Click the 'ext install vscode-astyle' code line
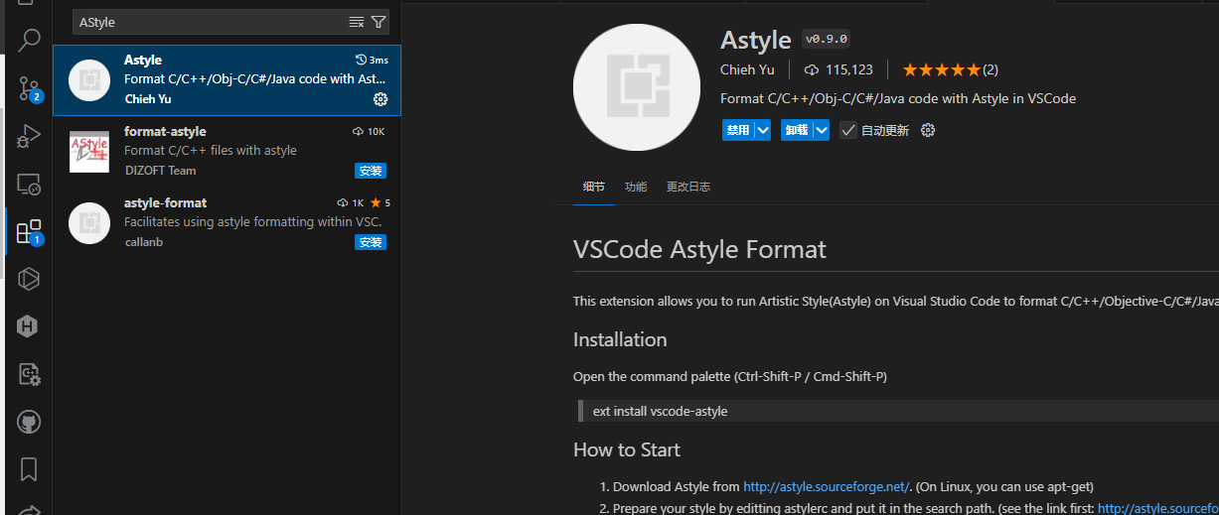Image resolution: width=1219 pixels, height=515 pixels. [660, 411]
